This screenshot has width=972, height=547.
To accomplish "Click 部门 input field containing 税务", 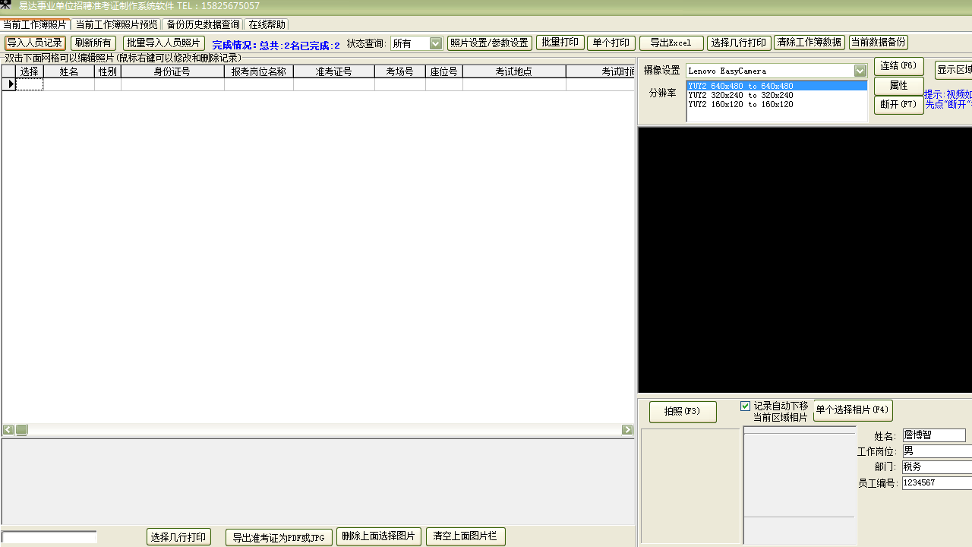I will [937, 467].
